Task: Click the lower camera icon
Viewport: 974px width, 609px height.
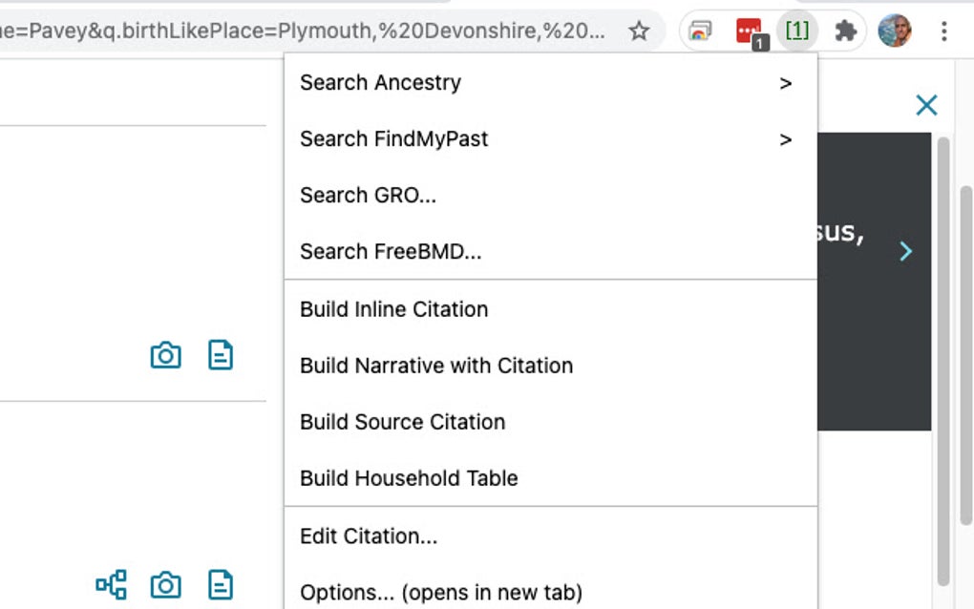Action: coord(166,583)
